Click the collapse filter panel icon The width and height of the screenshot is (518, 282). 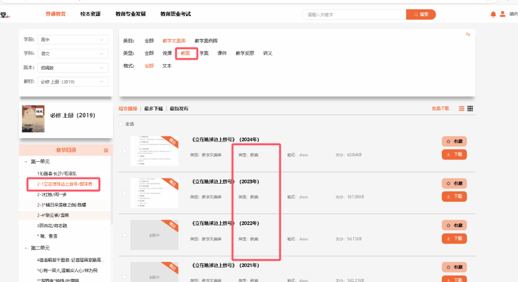click(468, 34)
